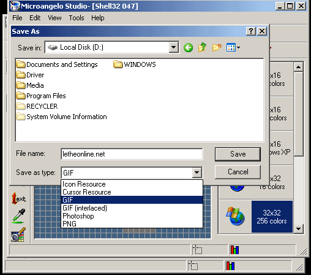Cancel the Save As dialog
This screenshot has width=311, height=275.
pyautogui.click(x=238, y=172)
